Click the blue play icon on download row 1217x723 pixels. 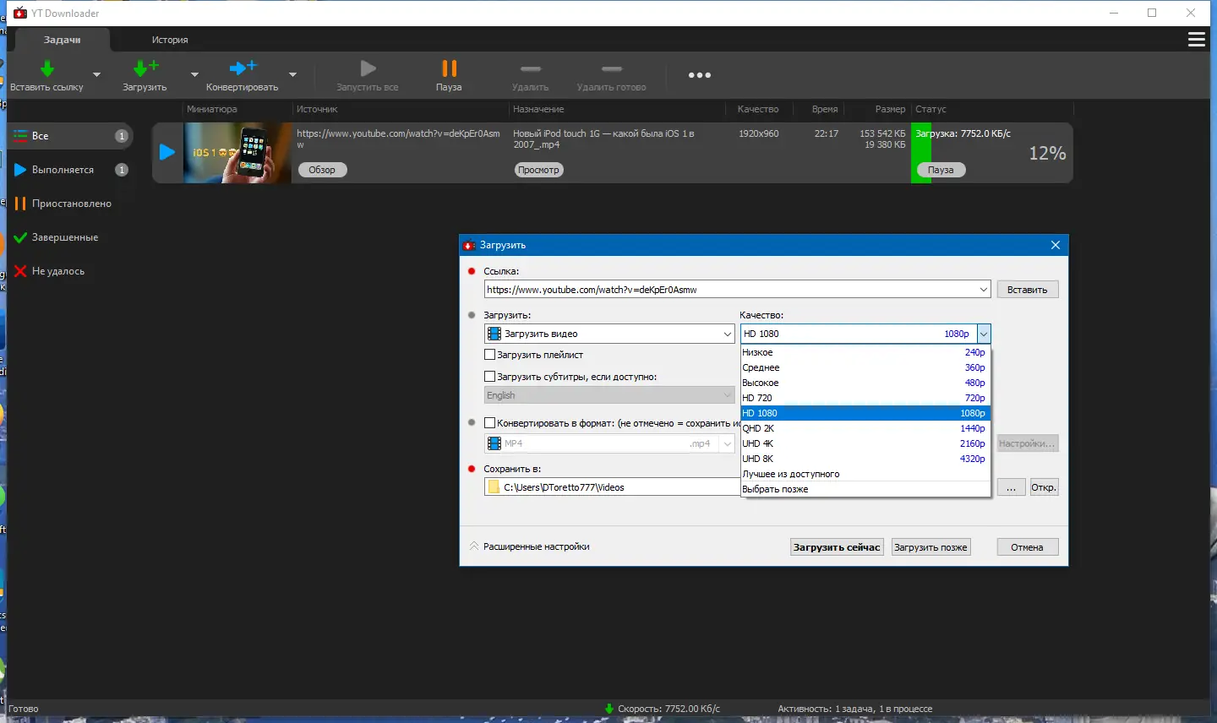(167, 152)
